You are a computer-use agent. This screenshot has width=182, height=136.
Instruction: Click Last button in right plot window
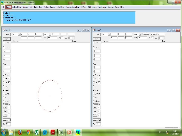click(97, 39)
